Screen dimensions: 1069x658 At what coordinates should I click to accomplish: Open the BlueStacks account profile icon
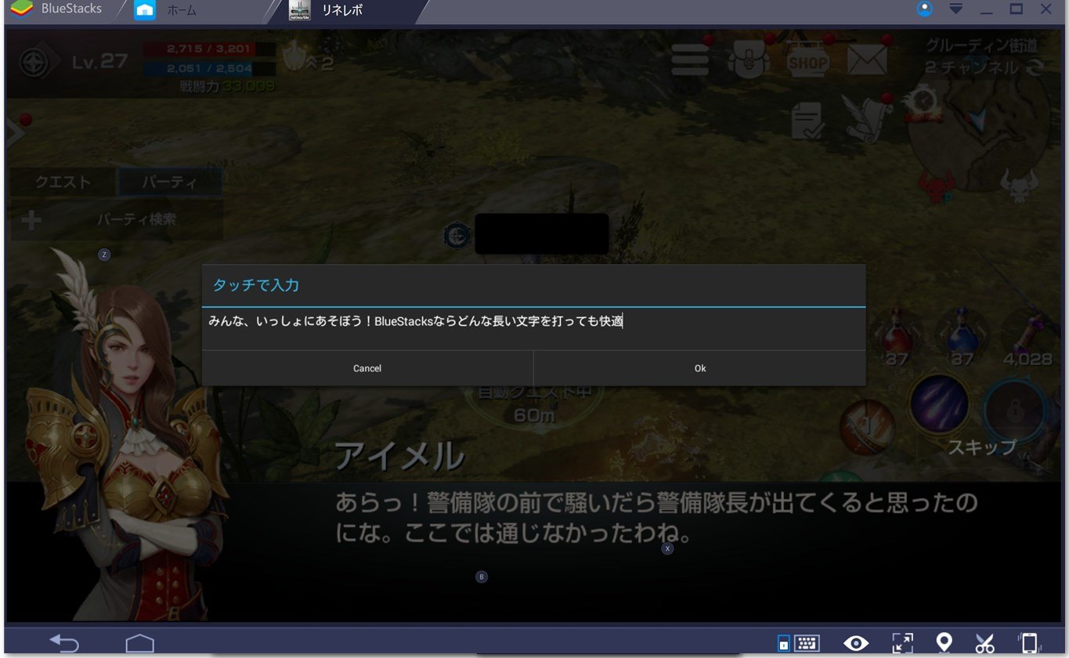coord(925,9)
